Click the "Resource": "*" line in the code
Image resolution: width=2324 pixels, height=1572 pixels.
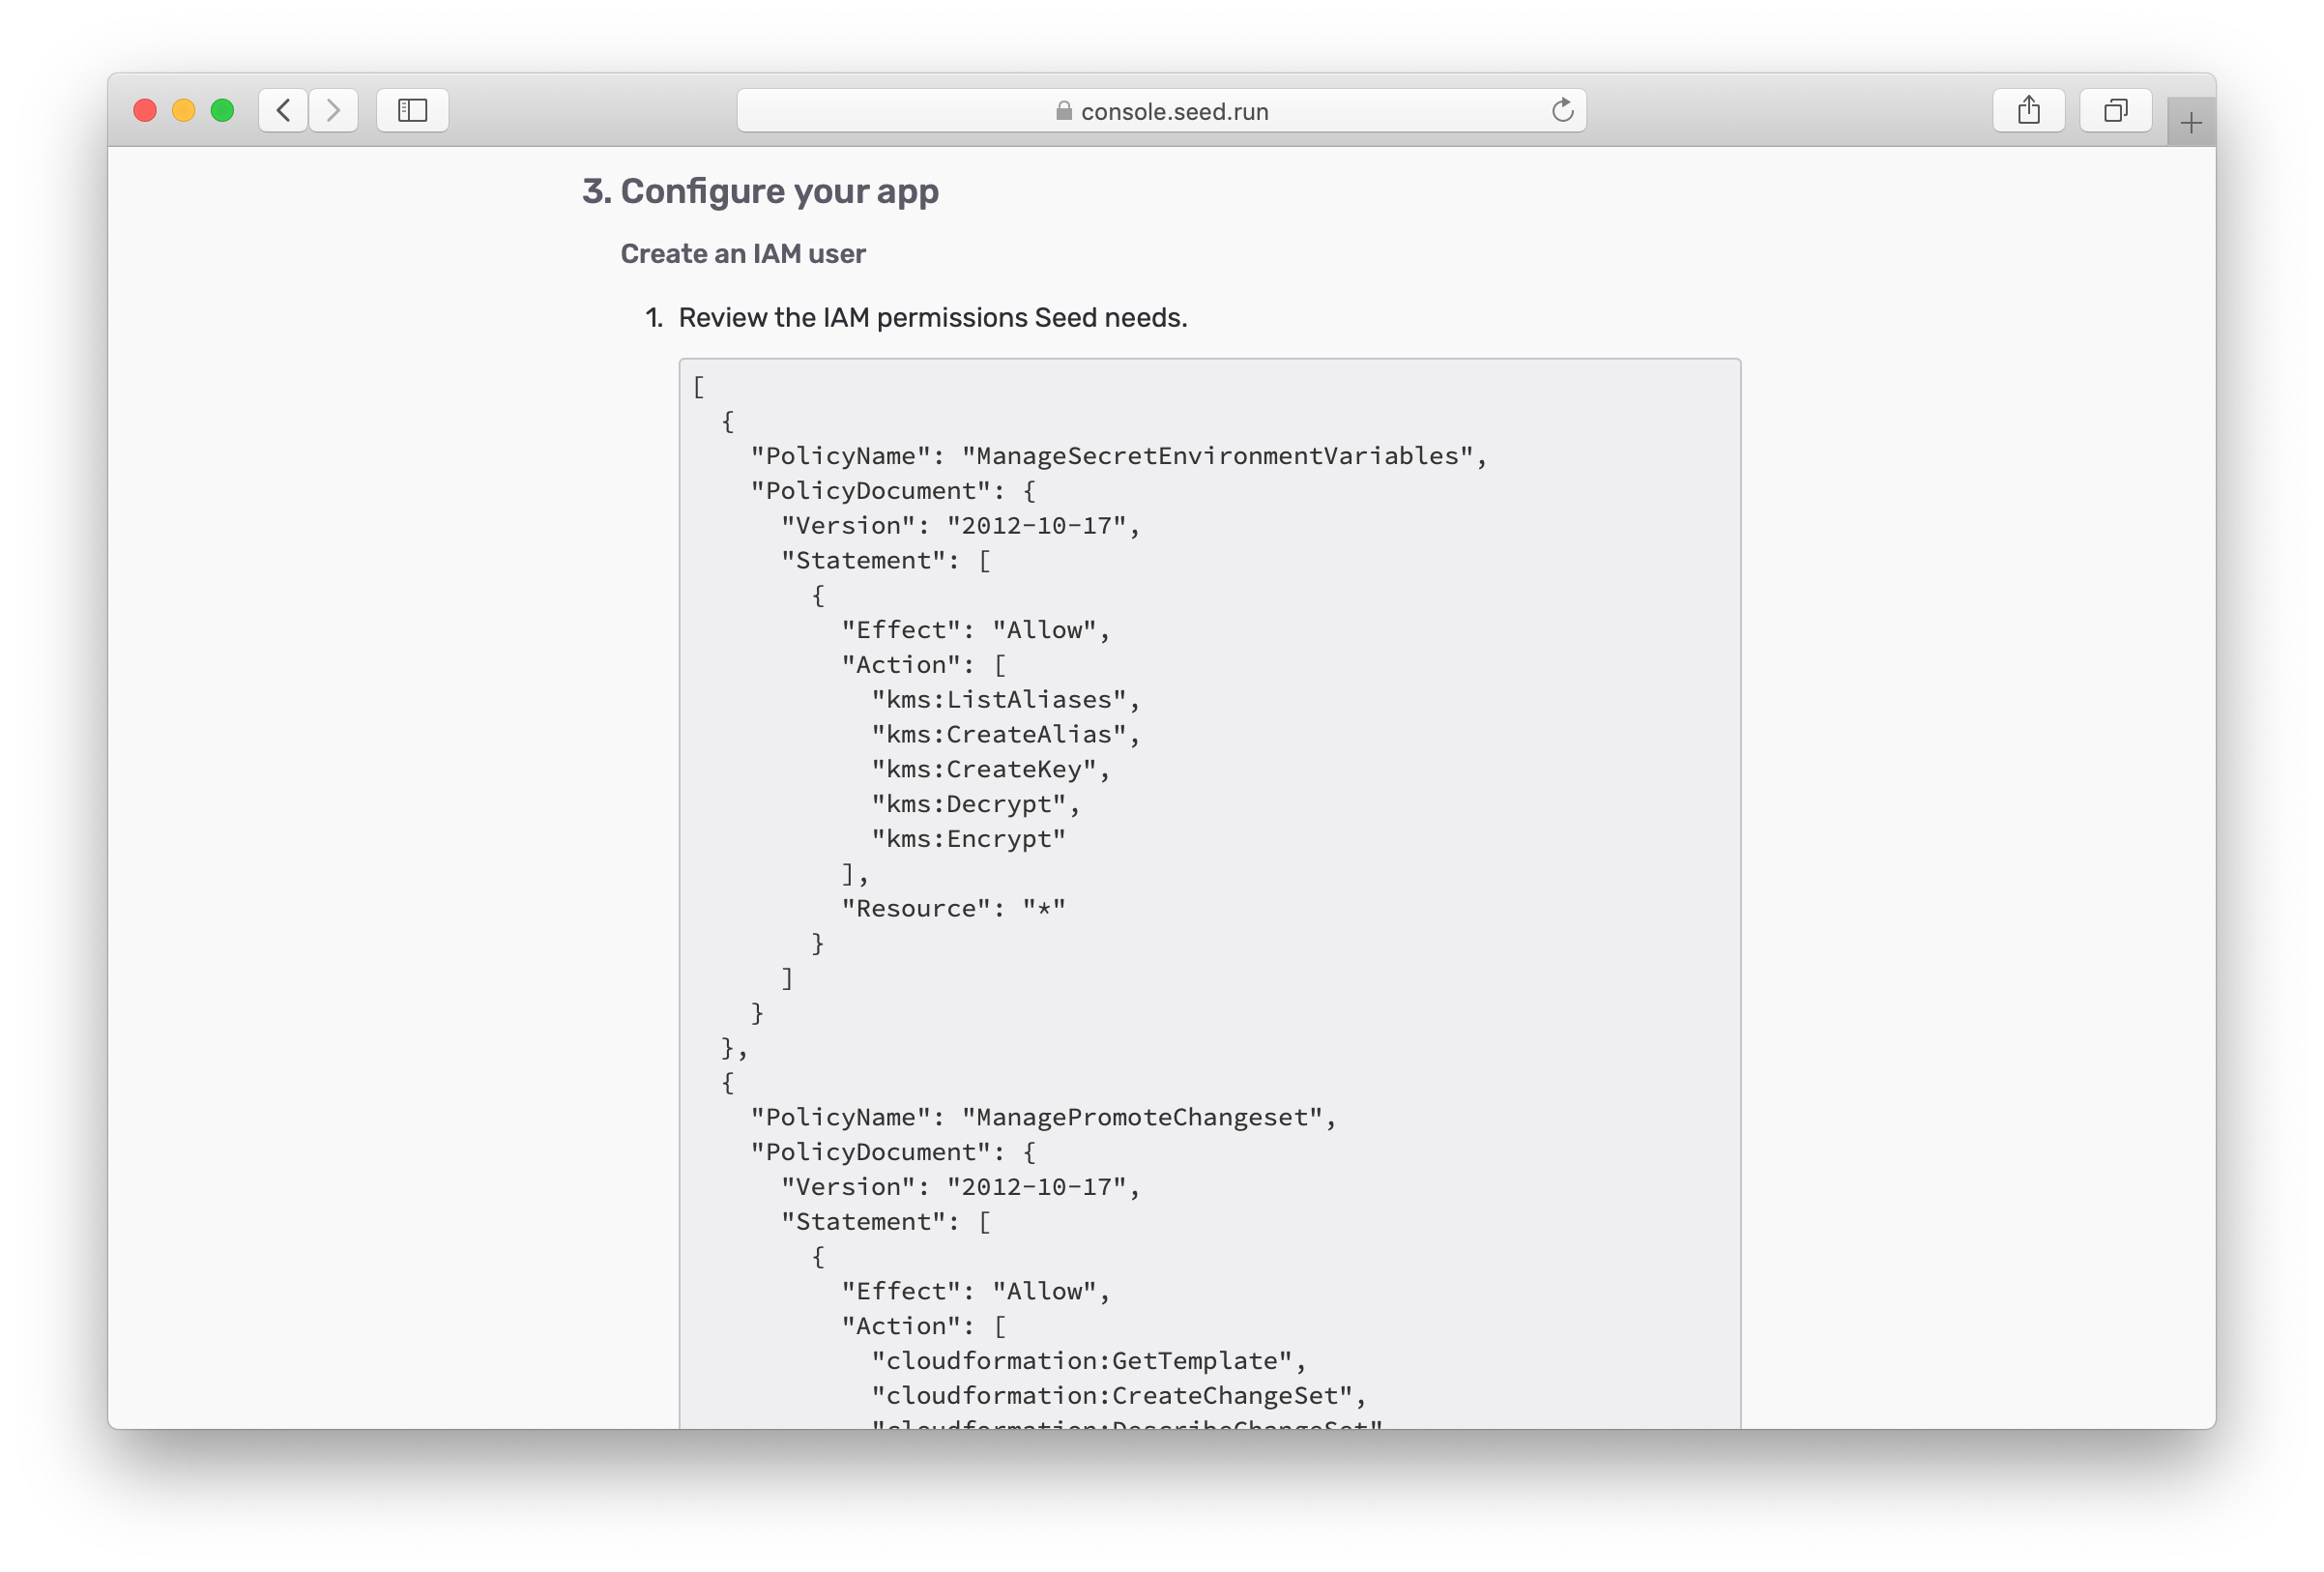(x=953, y=908)
